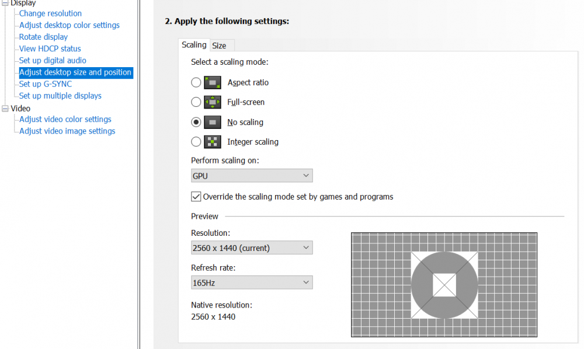
Task: Click the Aspect ratio scaling mode icon
Action: coord(213,82)
